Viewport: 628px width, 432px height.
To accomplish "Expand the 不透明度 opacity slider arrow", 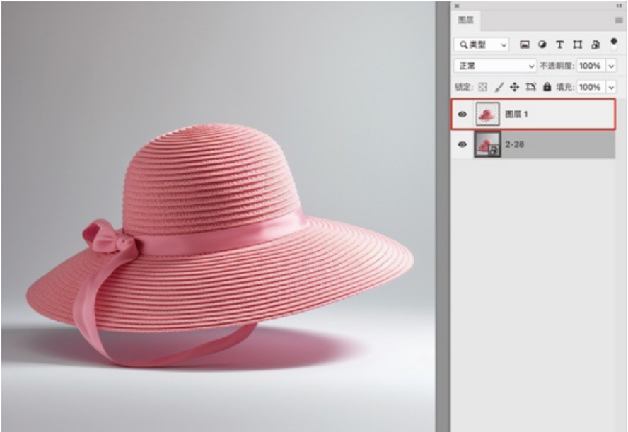I will point(611,66).
